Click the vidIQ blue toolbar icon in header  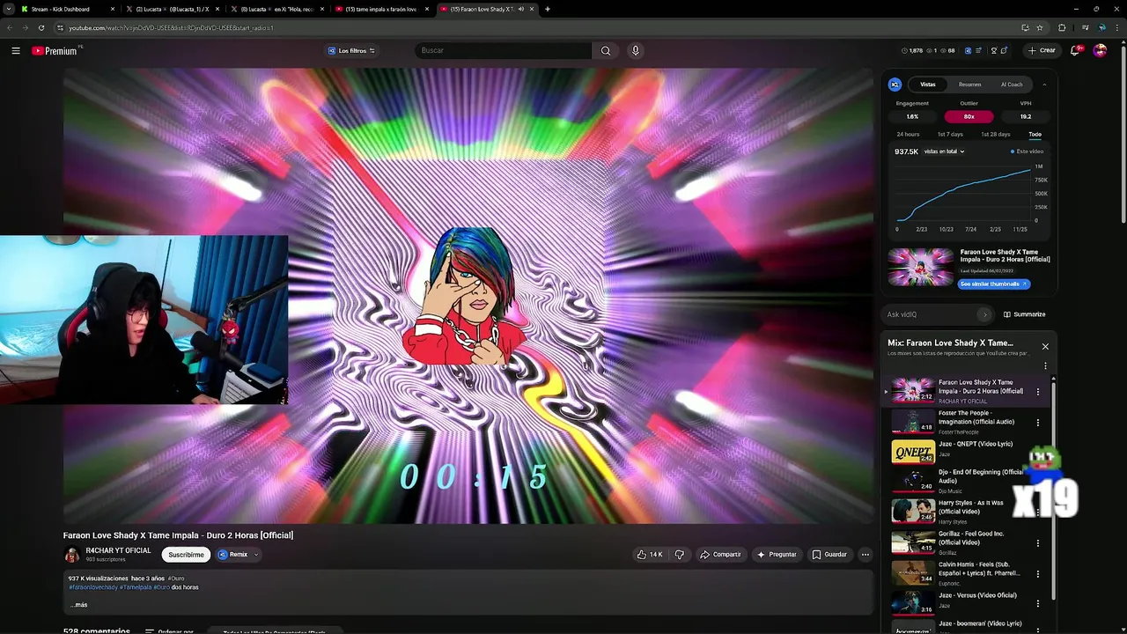pos(968,50)
